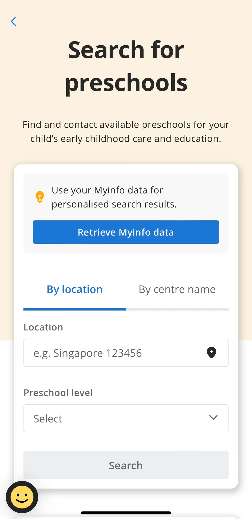Tap the Preschool level label
The width and height of the screenshot is (252, 519).
(x=58, y=393)
